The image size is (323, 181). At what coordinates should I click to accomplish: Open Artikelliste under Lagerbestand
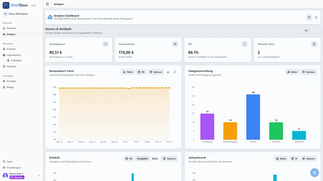16,61
